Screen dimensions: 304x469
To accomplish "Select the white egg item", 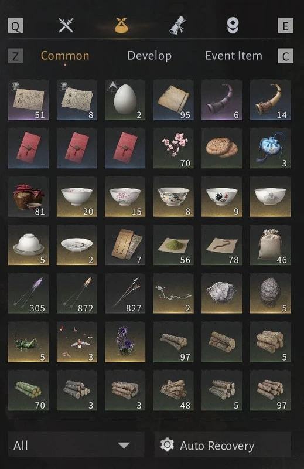I will pos(125,100).
